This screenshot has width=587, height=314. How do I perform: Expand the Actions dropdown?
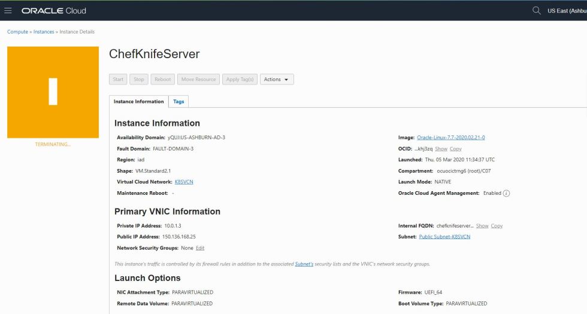point(277,79)
